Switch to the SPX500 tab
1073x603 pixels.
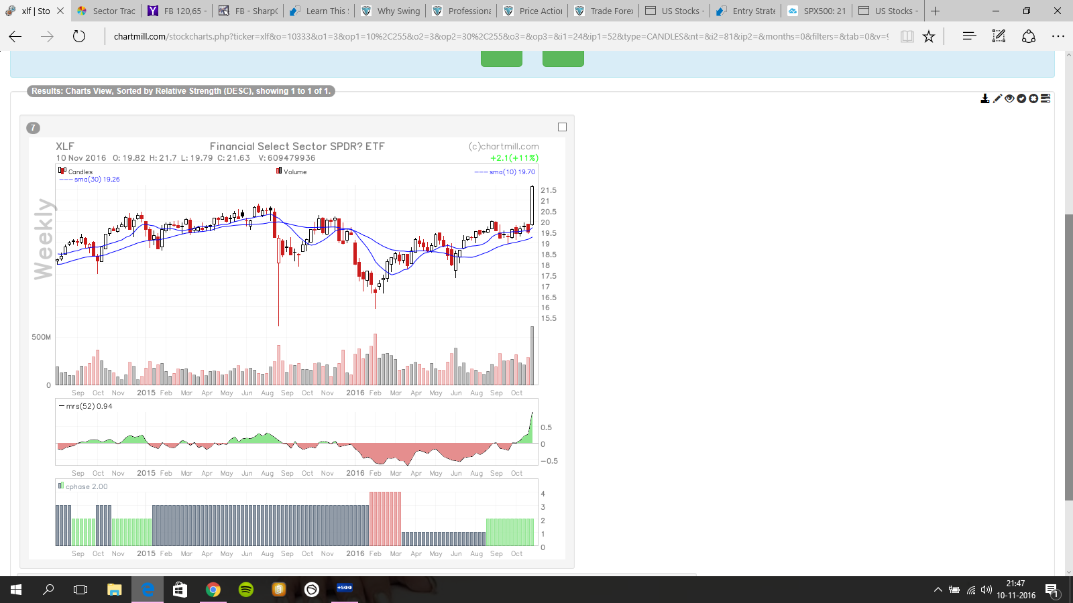point(817,11)
